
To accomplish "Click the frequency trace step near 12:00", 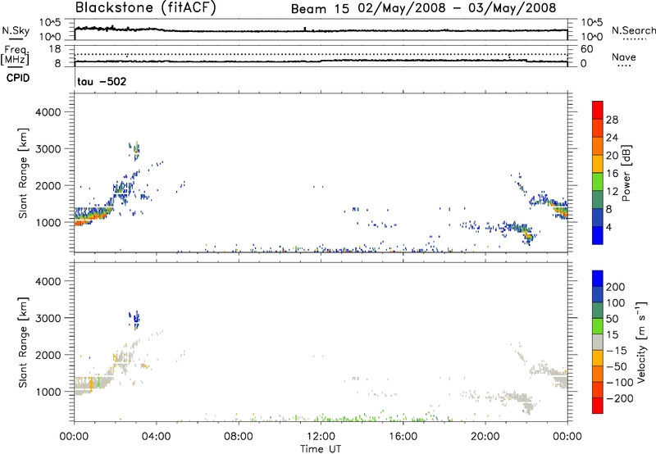I will [321, 61].
